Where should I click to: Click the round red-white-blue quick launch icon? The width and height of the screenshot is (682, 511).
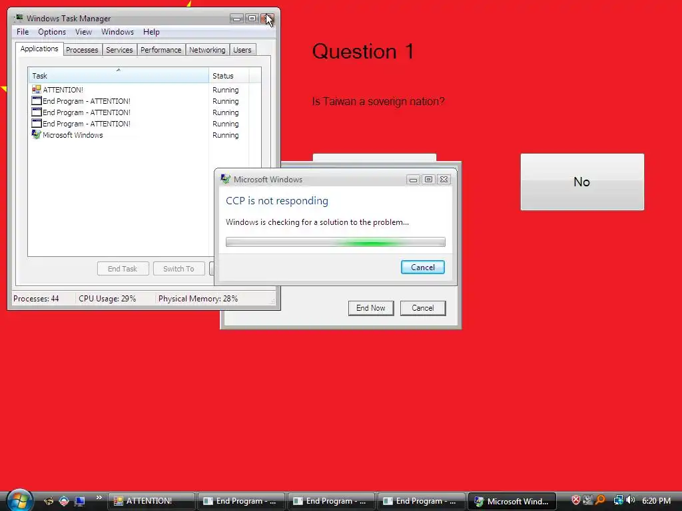coord(64,501)
